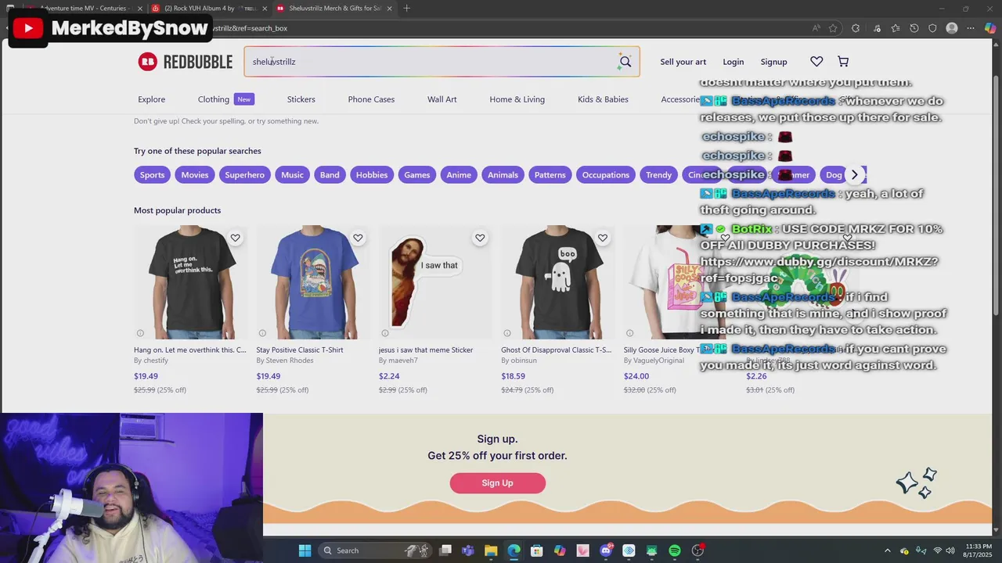Select the Patterns popular search chip

pyautogui.click(x=550, y=174)
